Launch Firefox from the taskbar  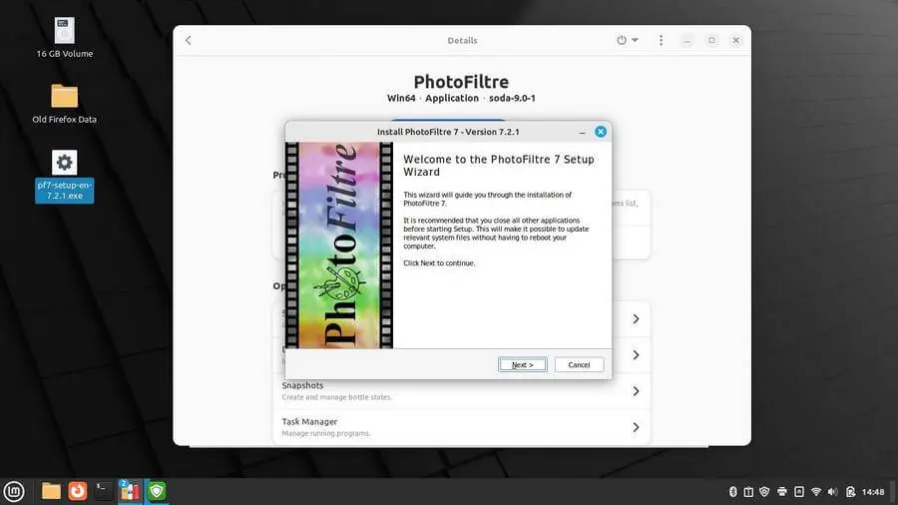[77, 491]
